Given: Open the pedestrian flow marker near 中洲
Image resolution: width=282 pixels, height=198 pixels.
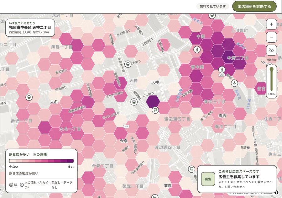Looking at the screenshot, I should pos(197,49).
